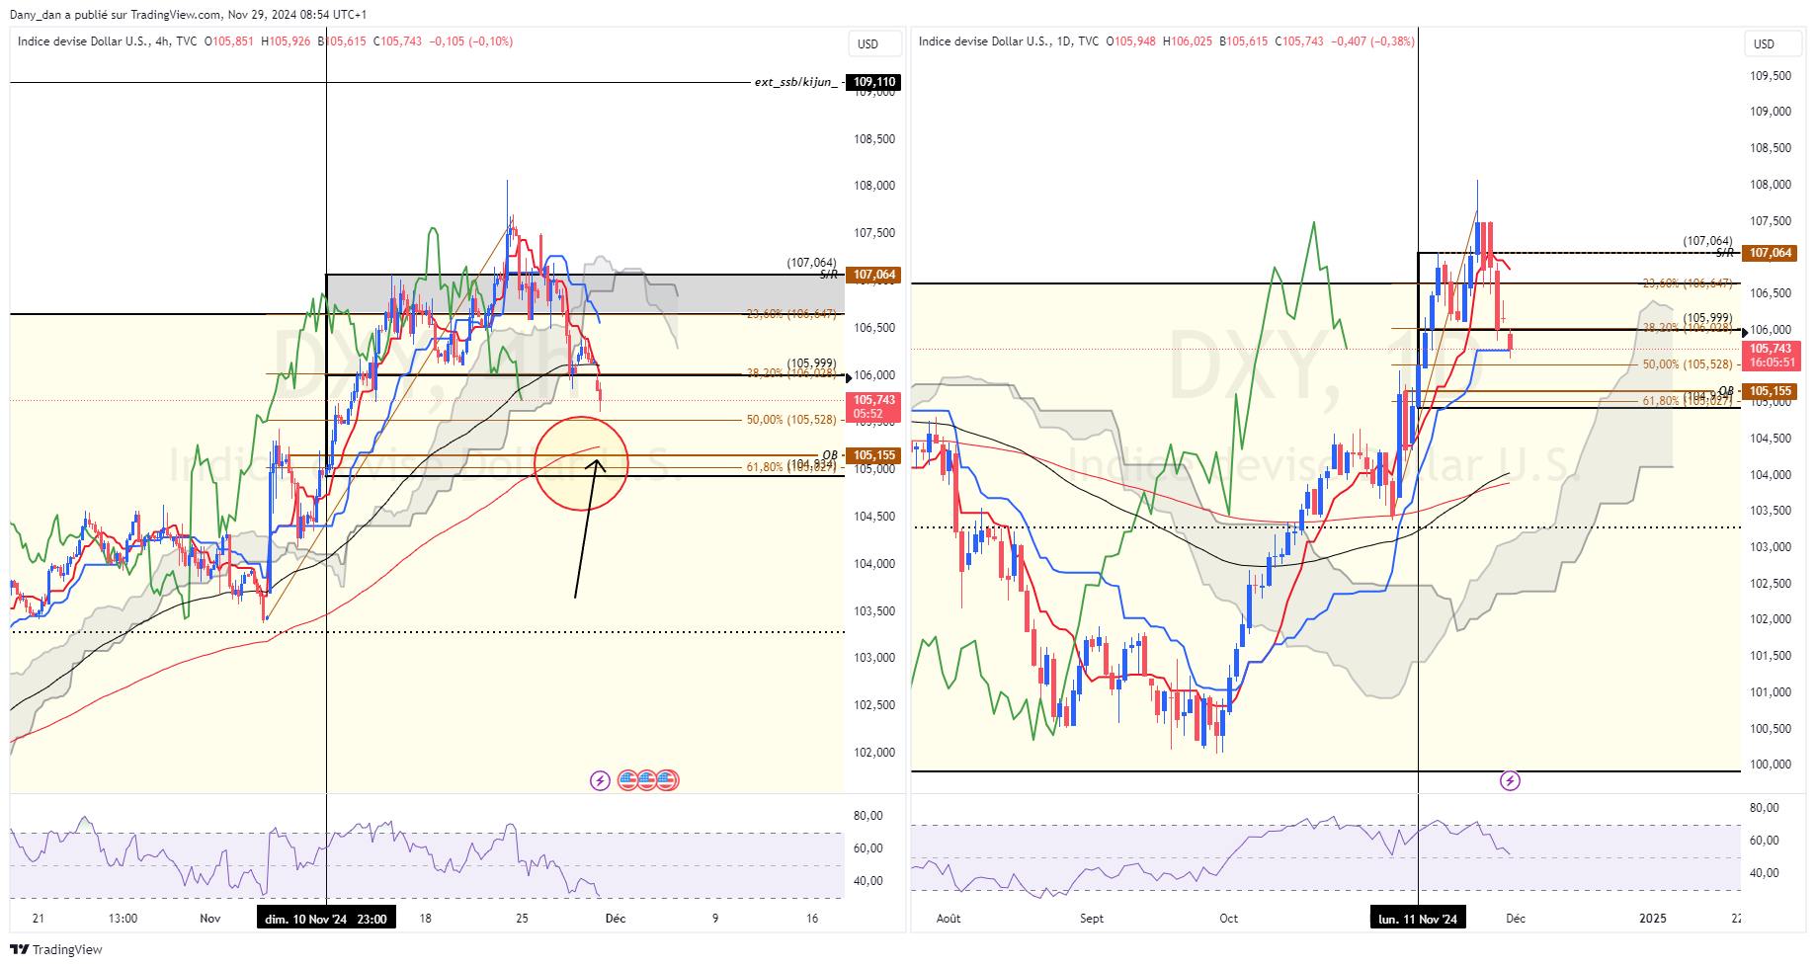Click the orange 107,064 price label on the 4h chart

(x=874, y=275)
